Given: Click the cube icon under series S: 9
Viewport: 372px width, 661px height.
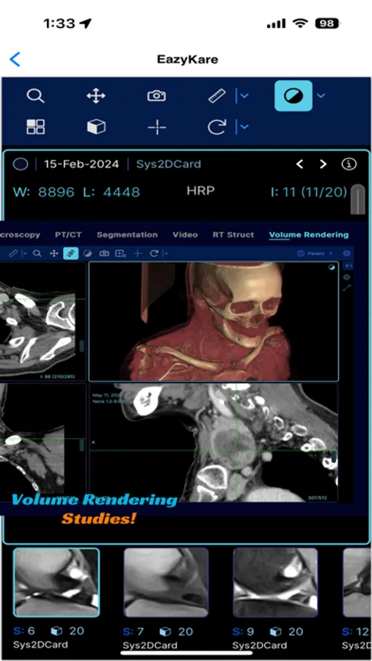Looking at the screenshot, I should pos(276,632).
